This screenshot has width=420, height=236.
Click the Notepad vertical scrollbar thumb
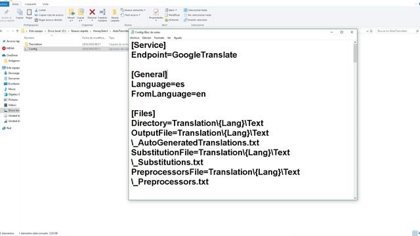(x=355, y=53)
